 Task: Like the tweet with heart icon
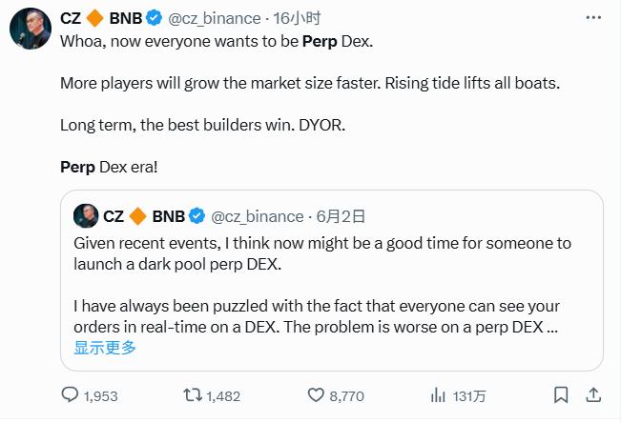[316, 394]
